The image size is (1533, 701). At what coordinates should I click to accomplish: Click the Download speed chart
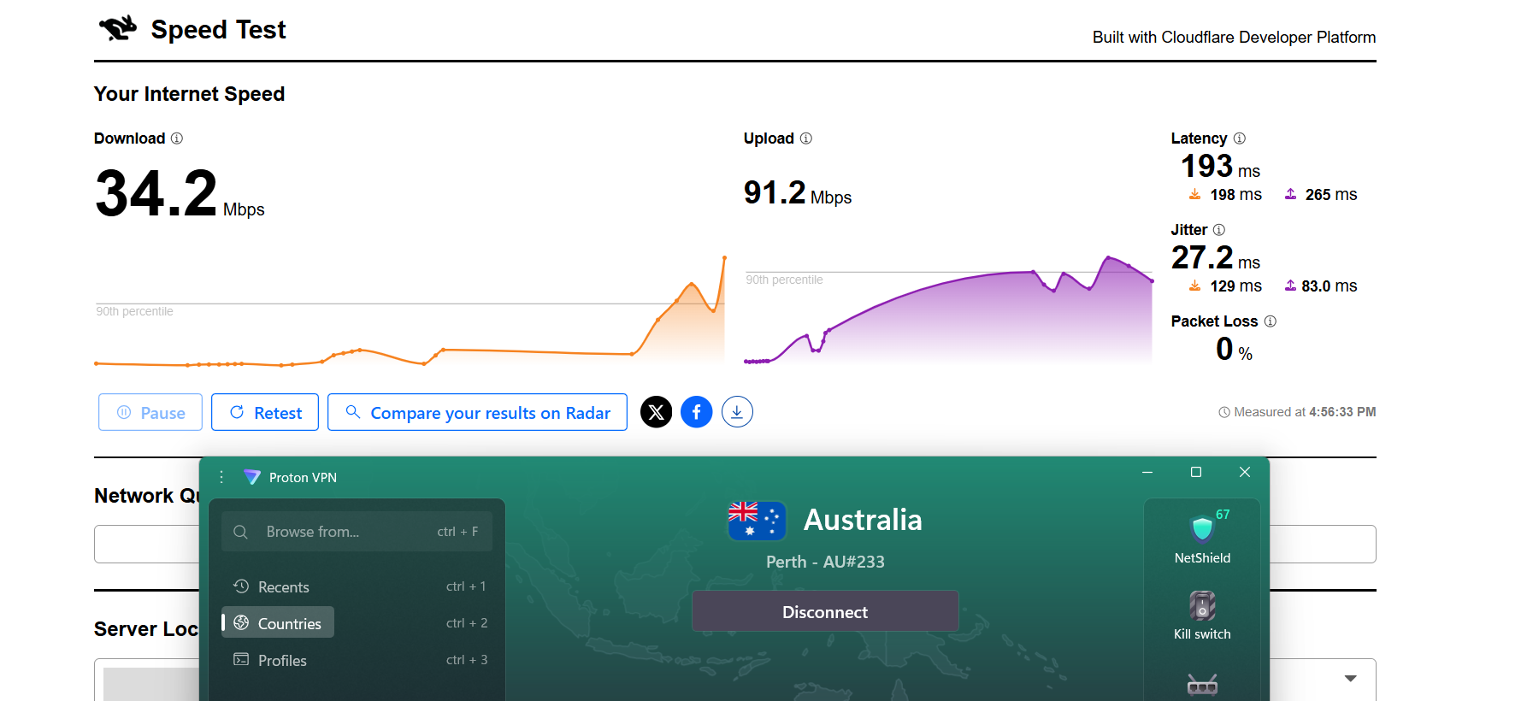point(410,312)
